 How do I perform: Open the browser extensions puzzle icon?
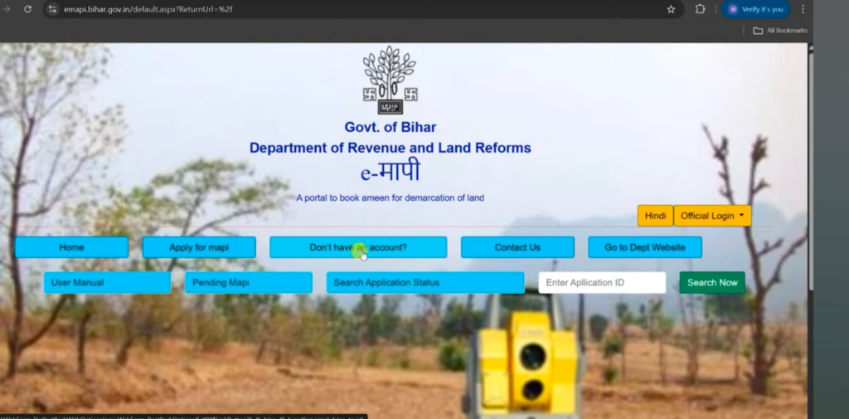pos(700,9)
